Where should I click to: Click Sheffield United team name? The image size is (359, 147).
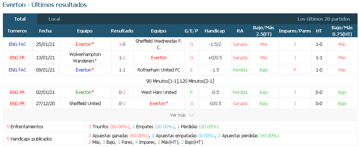[85, 104]
